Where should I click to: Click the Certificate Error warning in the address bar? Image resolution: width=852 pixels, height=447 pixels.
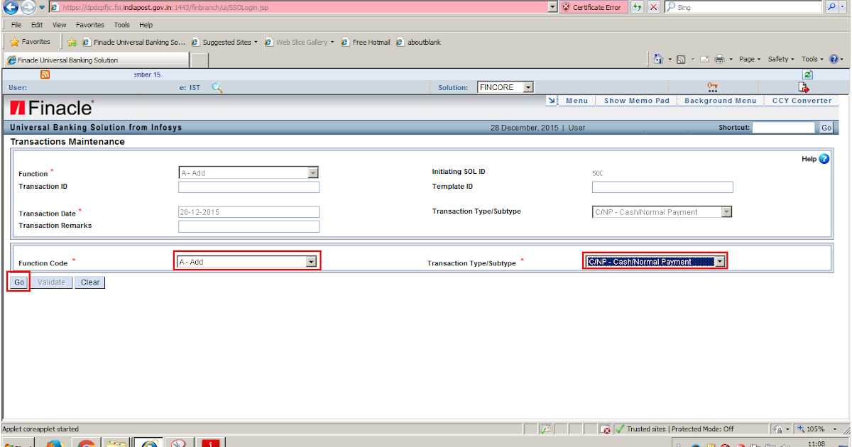[594, 7]
